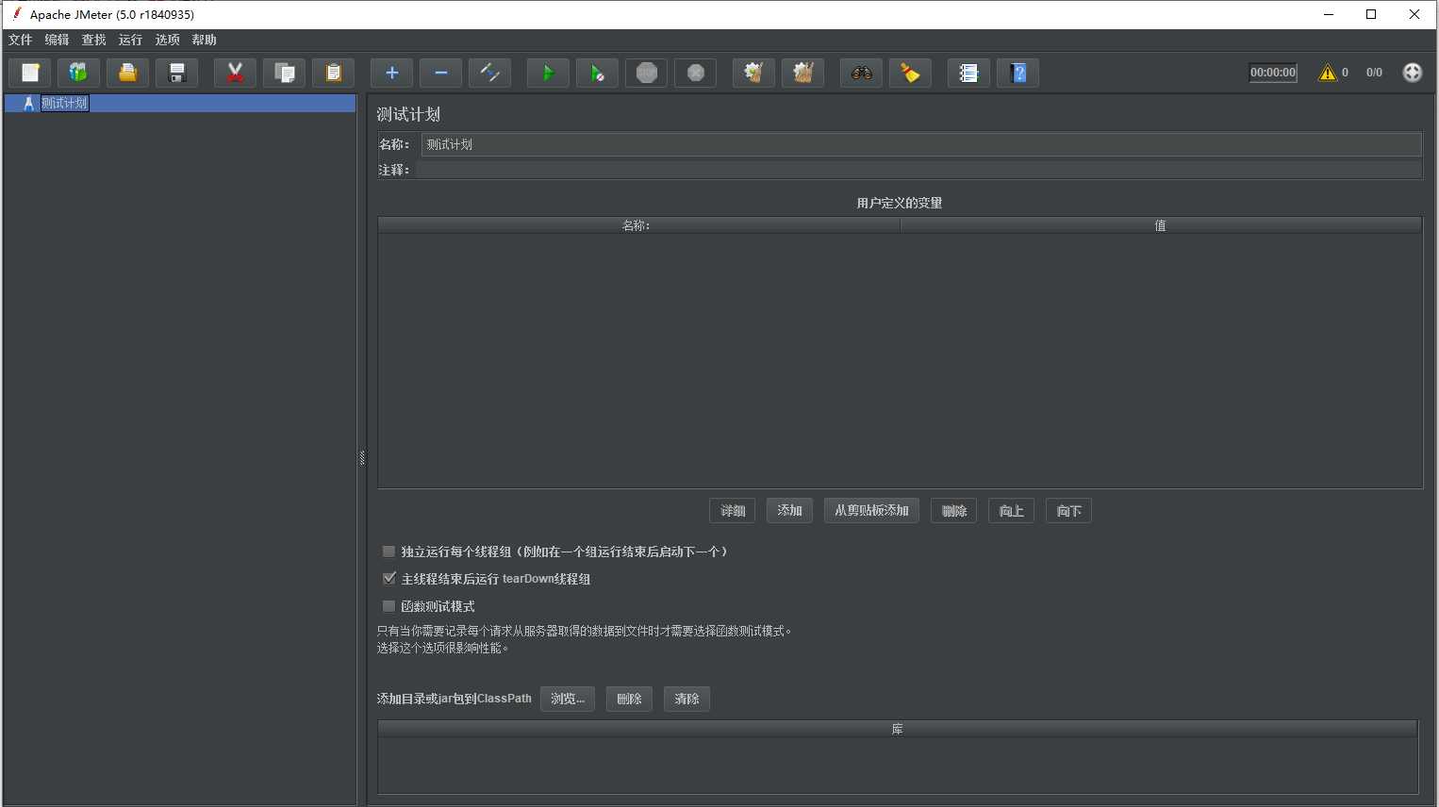Click the Cut scissors icon
The height and width of the screenshot is (807, 1439).
point(235,73)
